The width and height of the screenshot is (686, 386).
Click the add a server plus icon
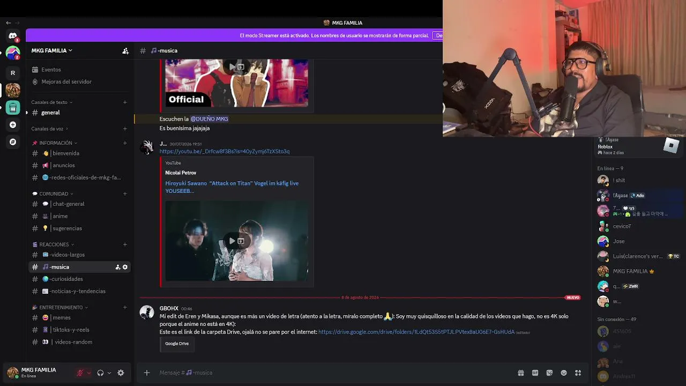click(13, 125)
